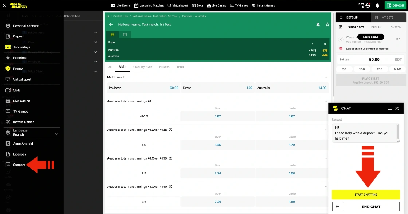Open Support in the sidebar
Viewport: 408px width, 214px height.
[x=19, y=165]
